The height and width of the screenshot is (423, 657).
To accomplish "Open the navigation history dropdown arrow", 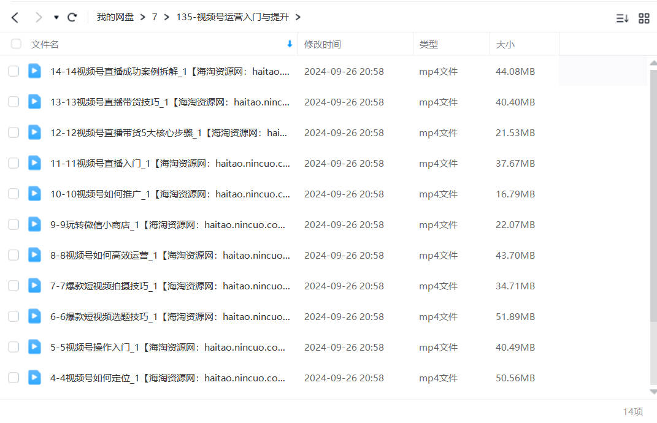I will (56, 18).
